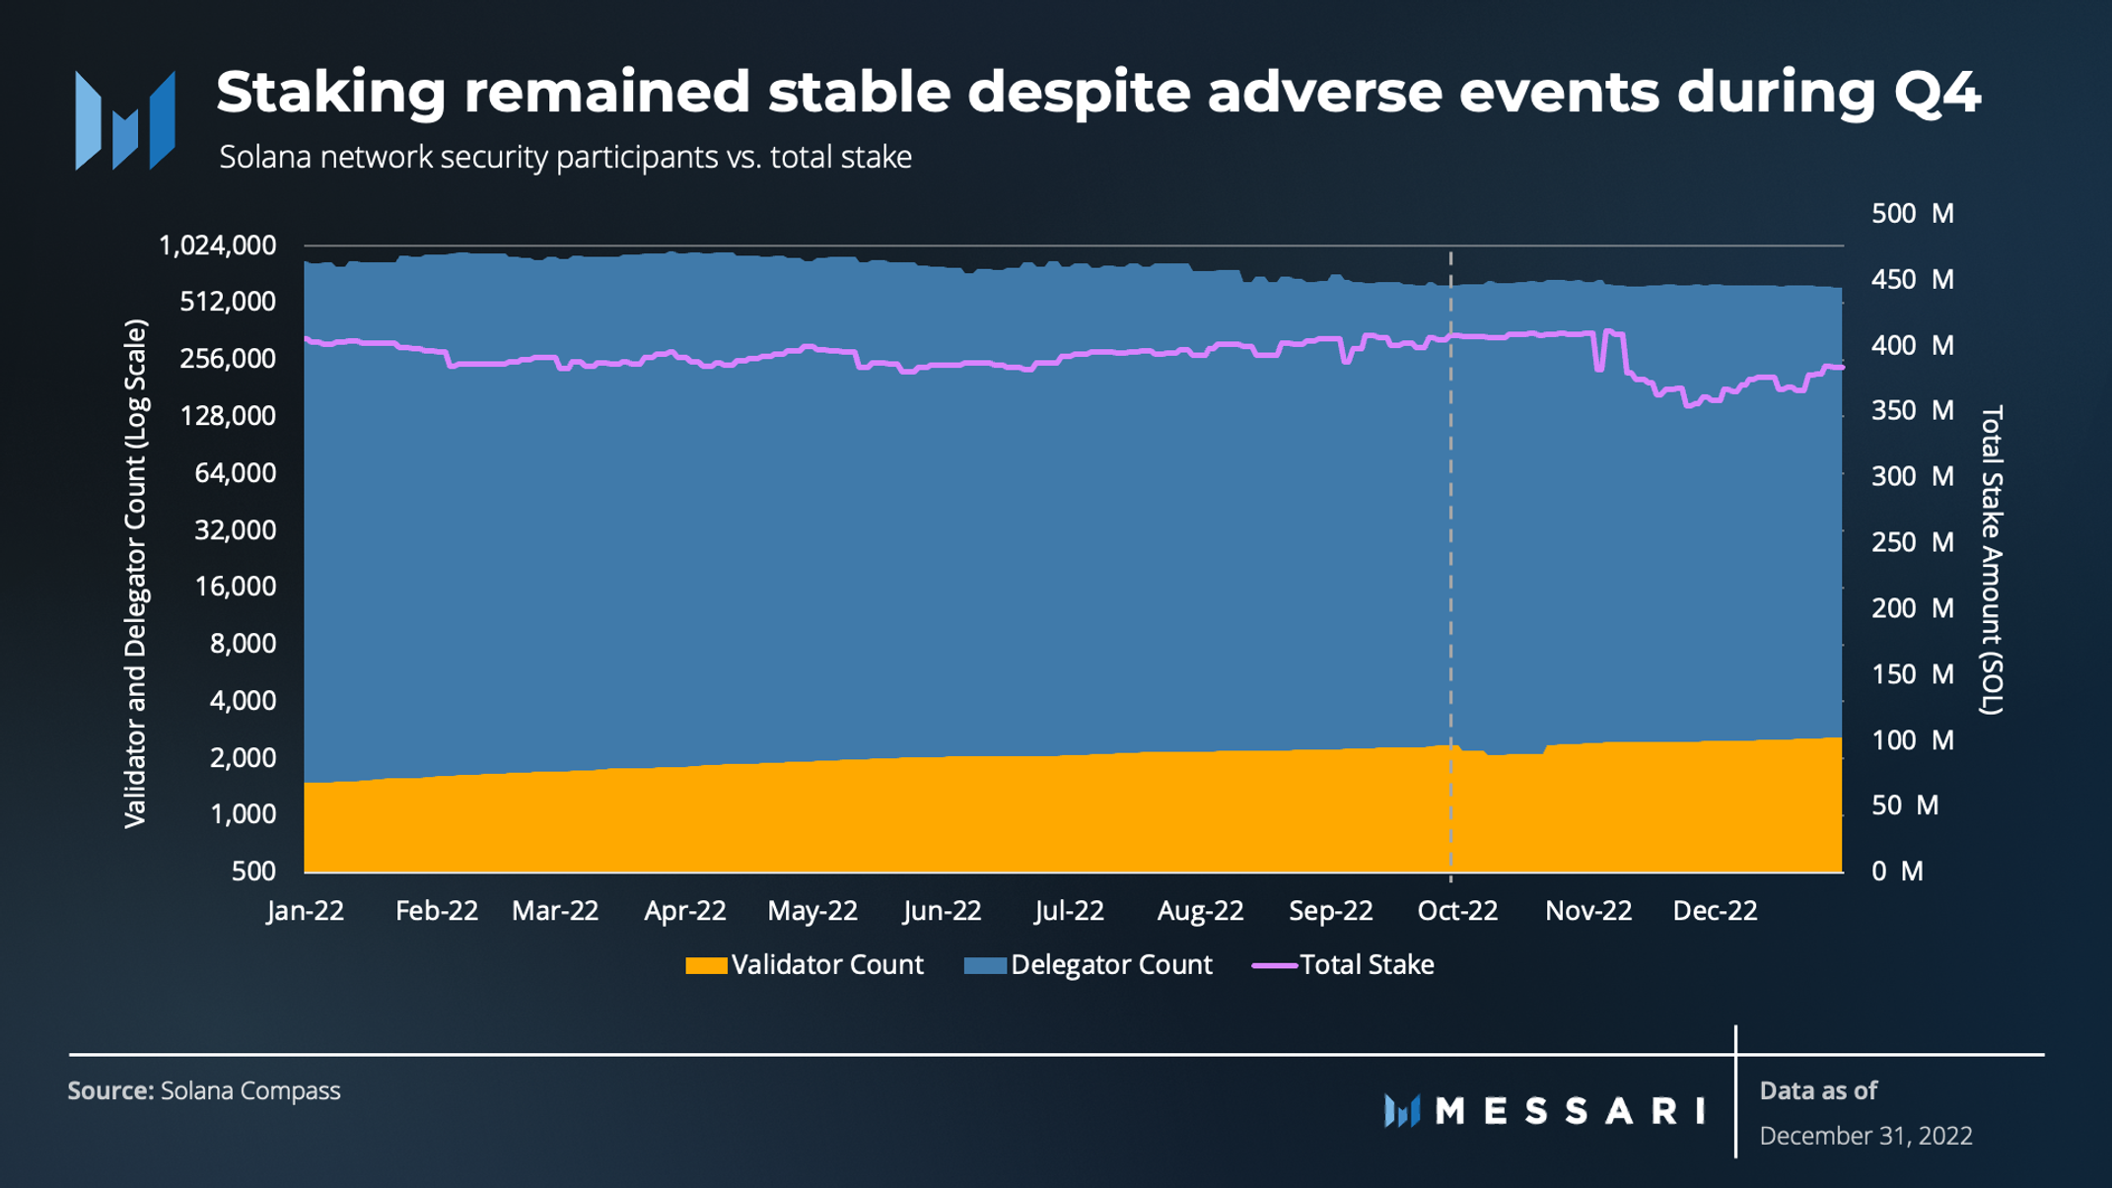Click the blue Delegator Count legend swatch

coord(985,965)
